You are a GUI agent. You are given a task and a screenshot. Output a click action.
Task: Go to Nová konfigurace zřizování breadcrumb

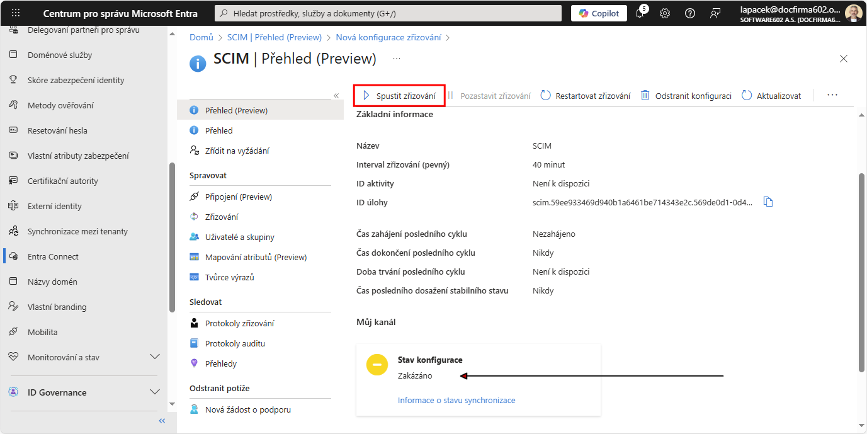click(x=388, y=37)
